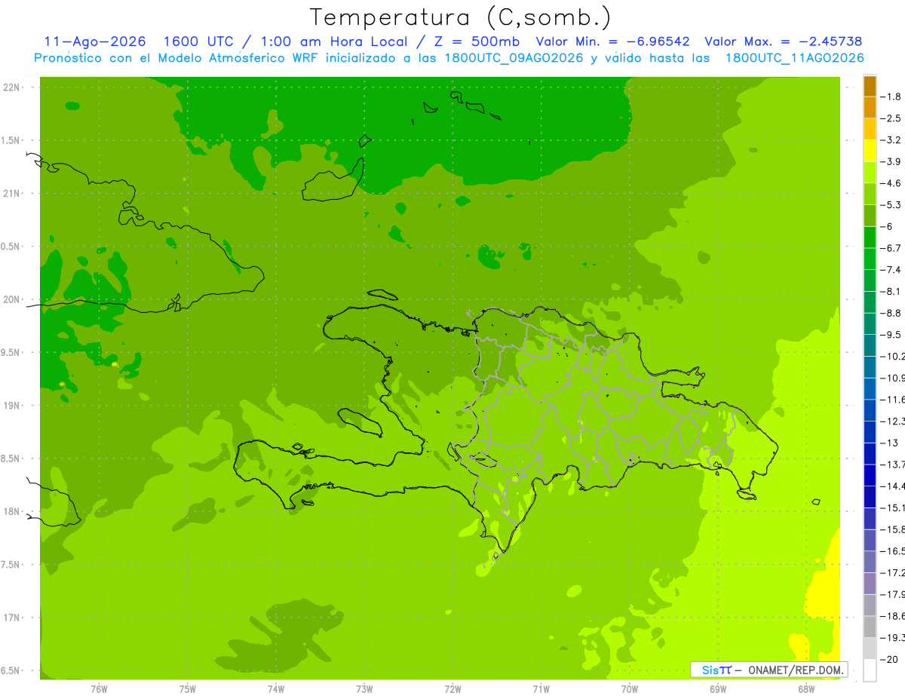Screen dimensions: 905x699
Task: Click the "72W" longitude label
Action: click(x=452, y=690)
